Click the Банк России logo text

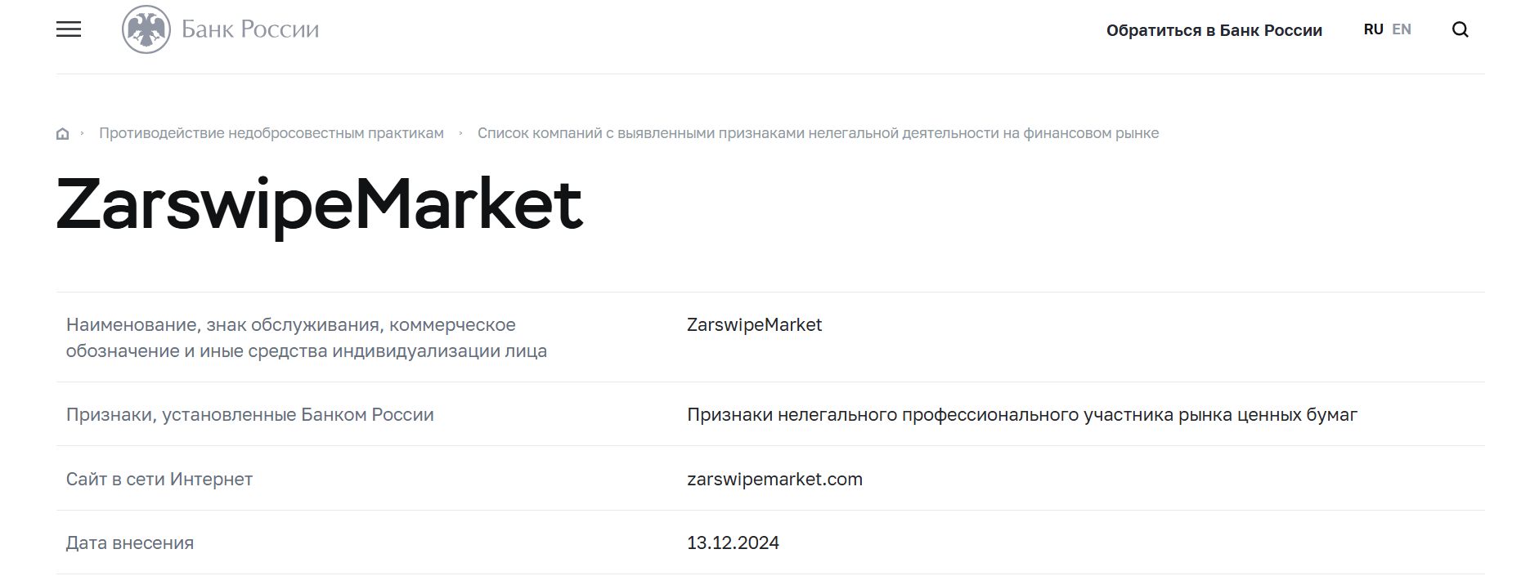pos(250,29)
